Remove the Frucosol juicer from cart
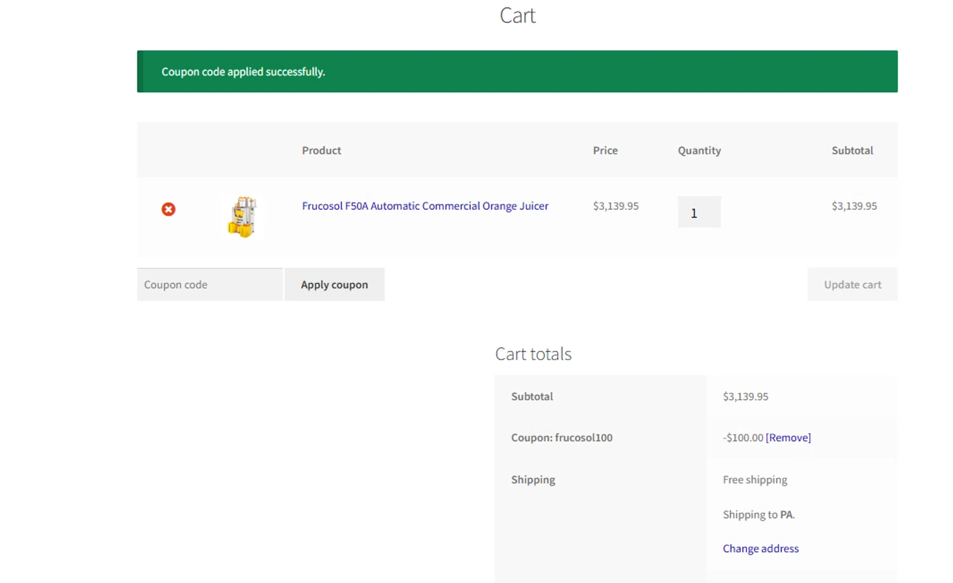The image size is (953, 583). [x=168, y=209]
